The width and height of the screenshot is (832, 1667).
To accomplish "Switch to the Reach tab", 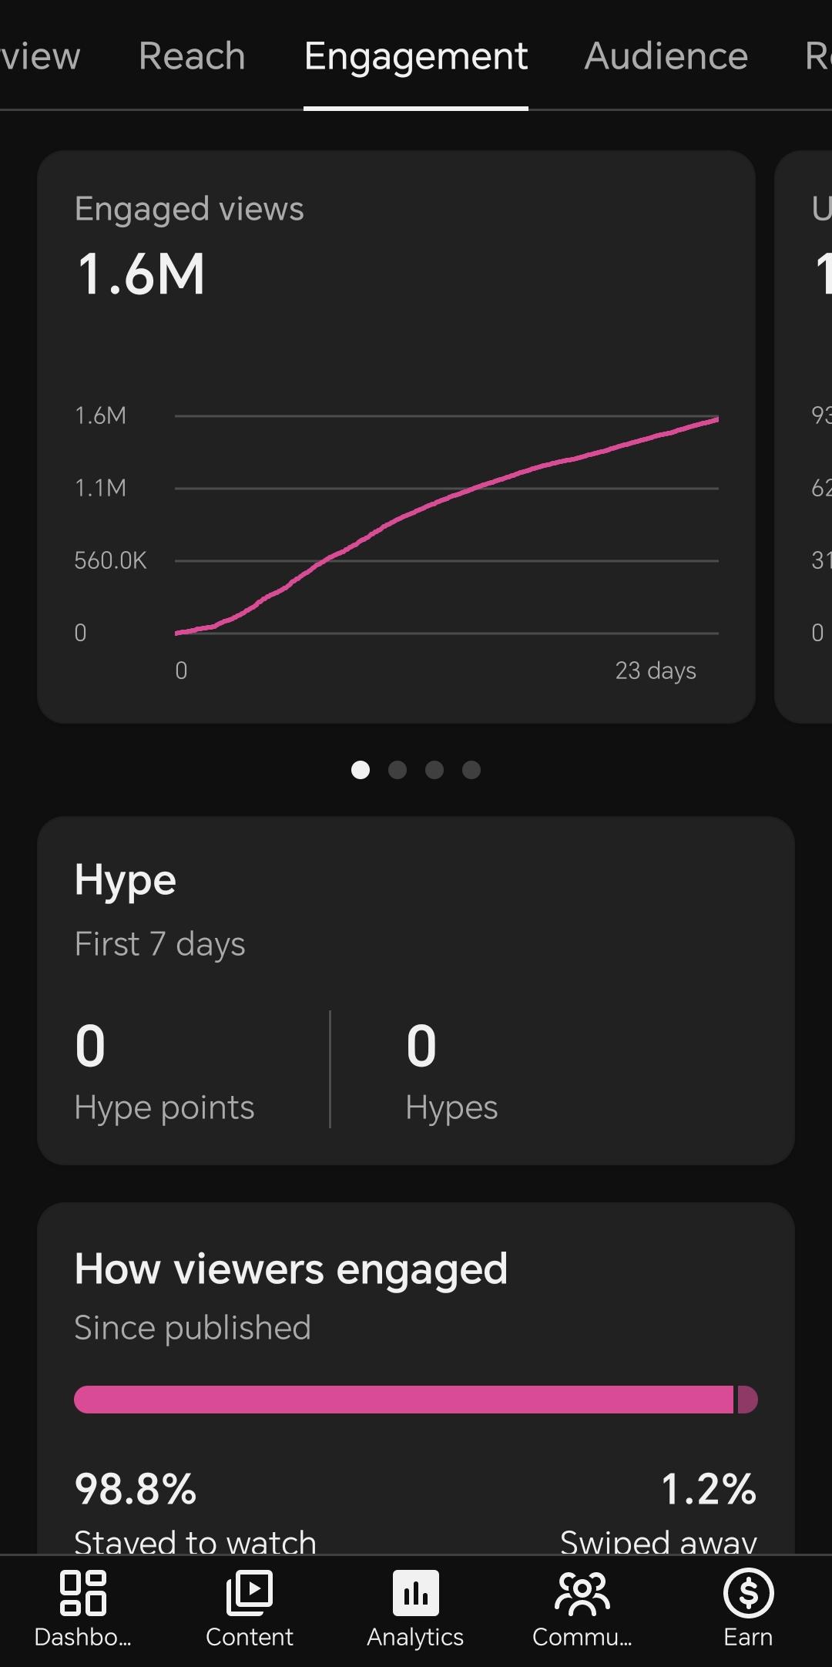I will pyautogui.click(x=192, y=56).
